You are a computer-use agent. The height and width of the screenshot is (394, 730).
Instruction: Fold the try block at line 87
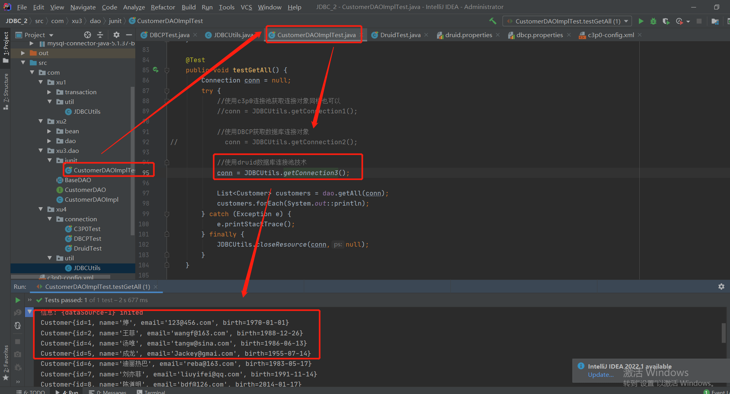167,91
